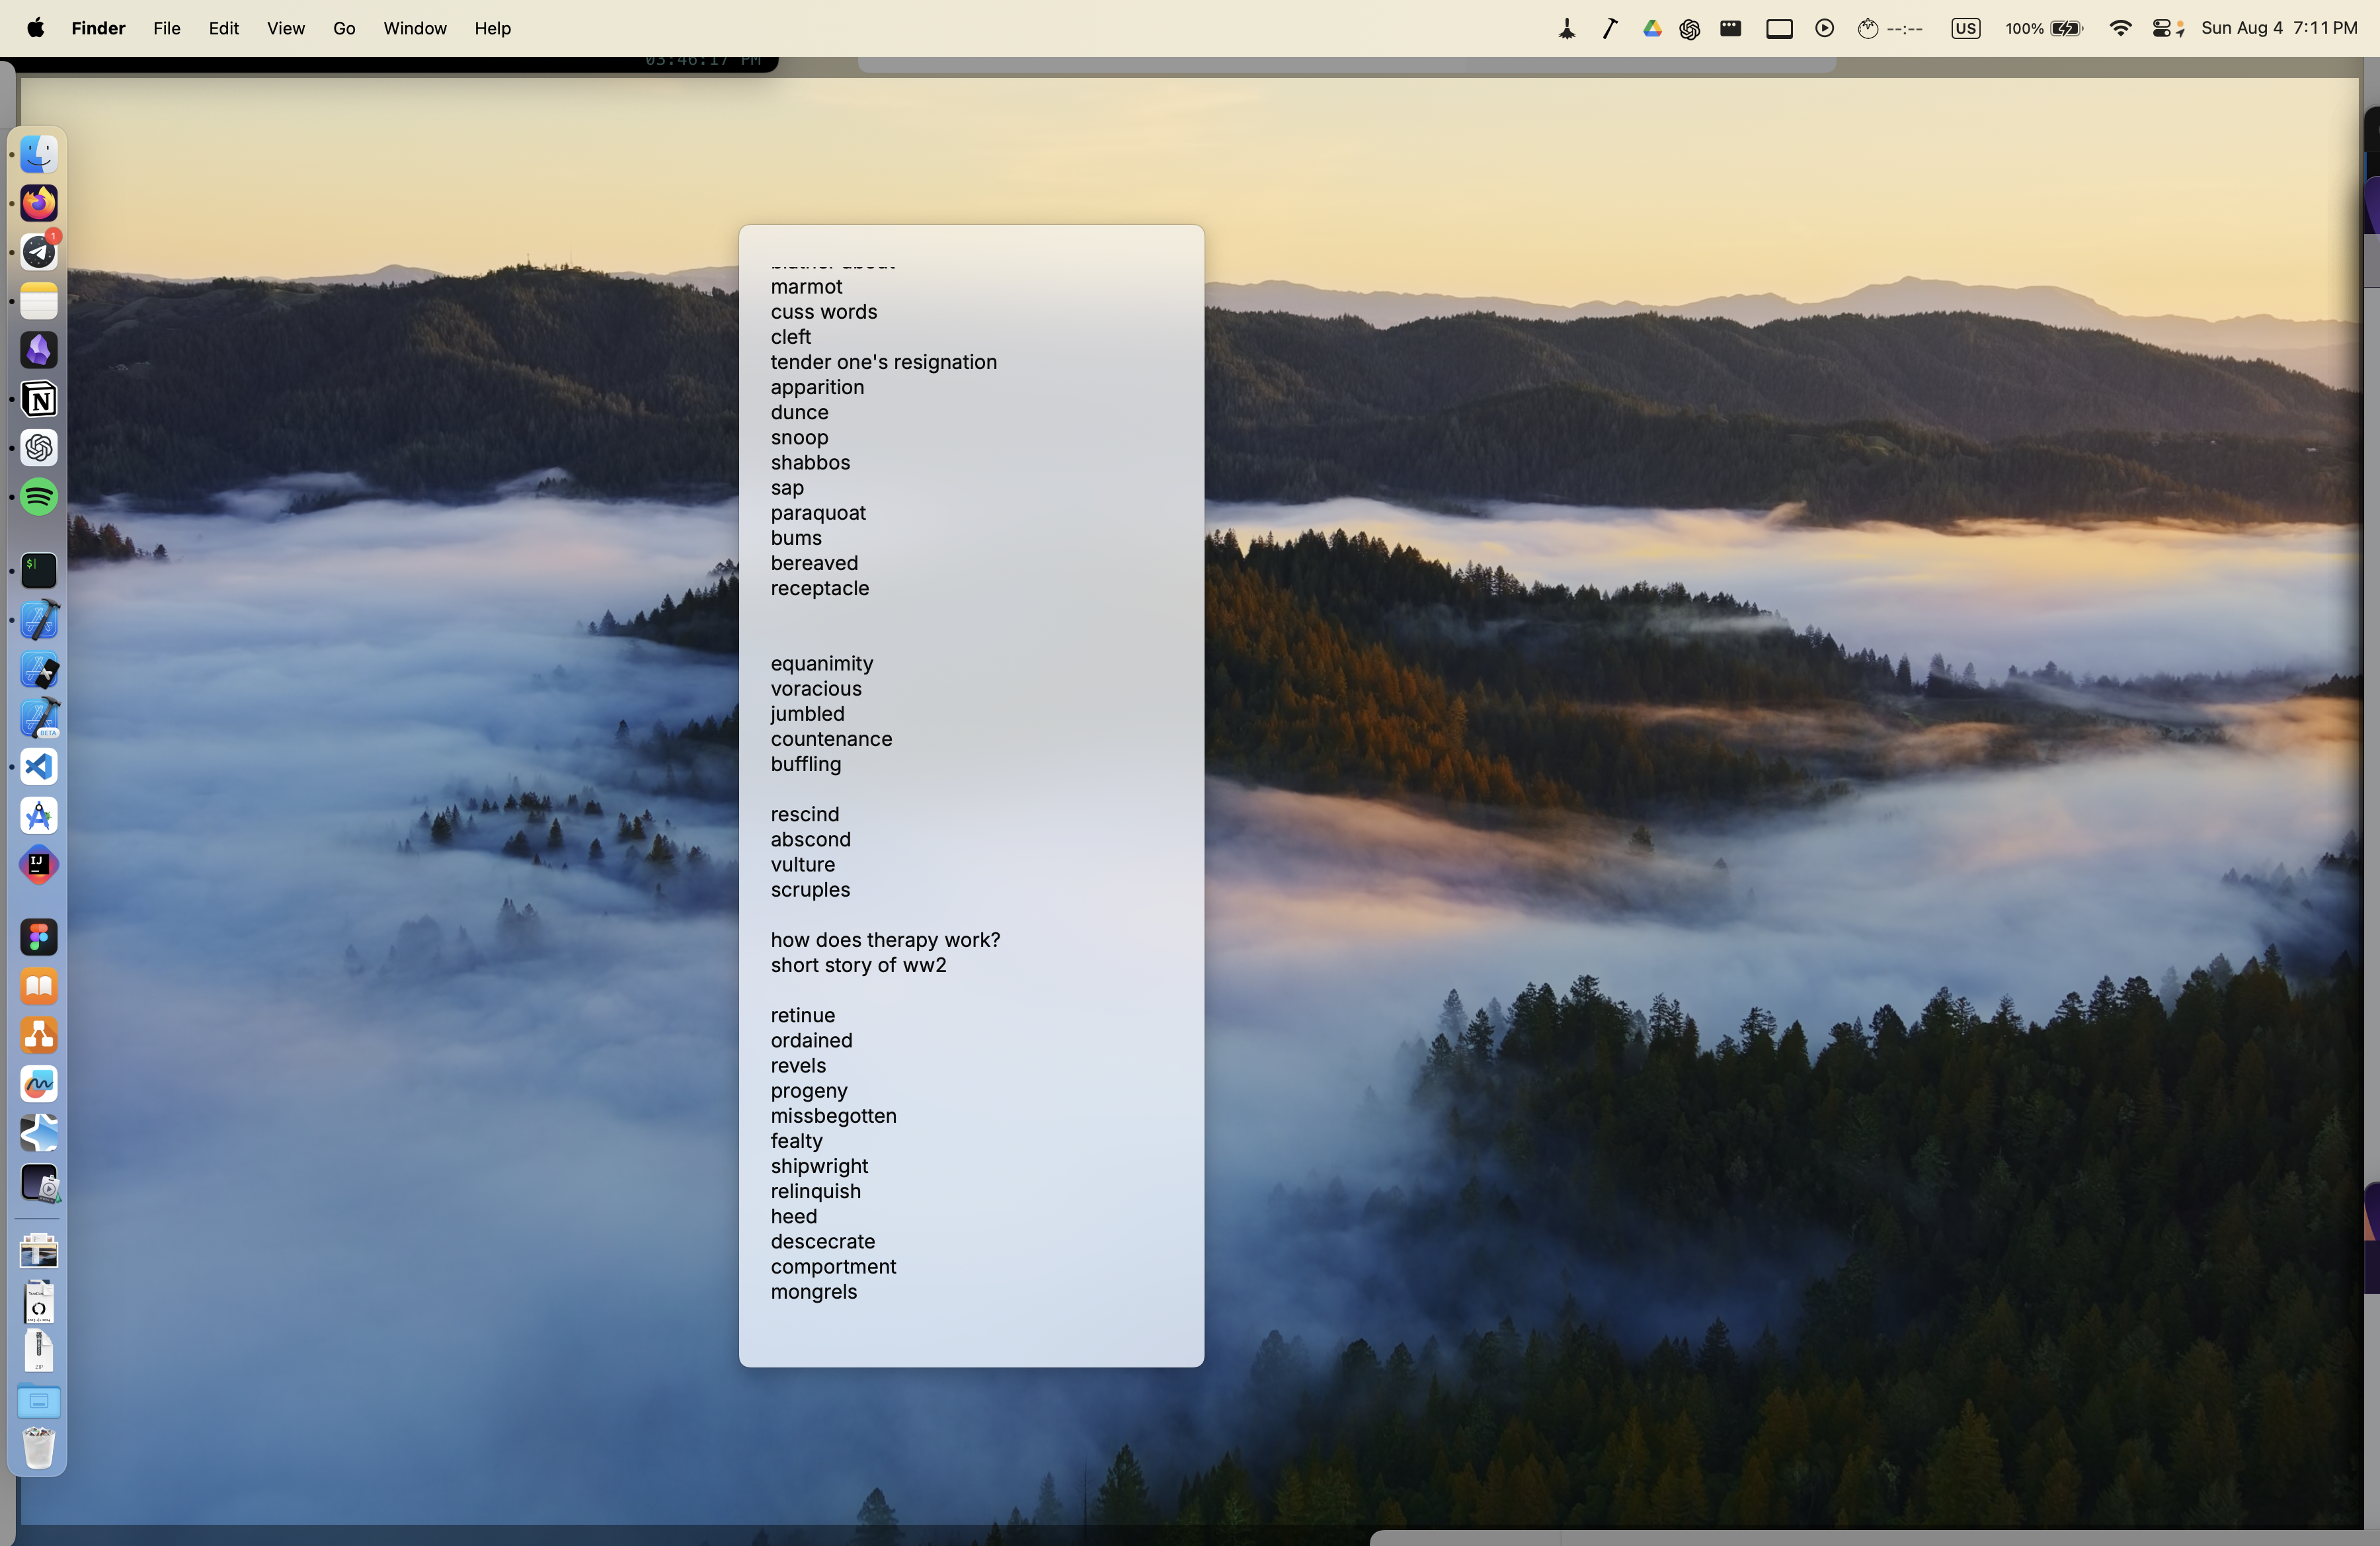Image resolution: width=2380 pixels, height=1546 pixels.
Task: Open the Notion app in dock
Action: click(39, 400)
